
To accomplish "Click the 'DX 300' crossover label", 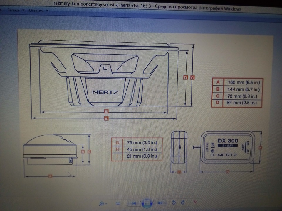I will (228, 141).
